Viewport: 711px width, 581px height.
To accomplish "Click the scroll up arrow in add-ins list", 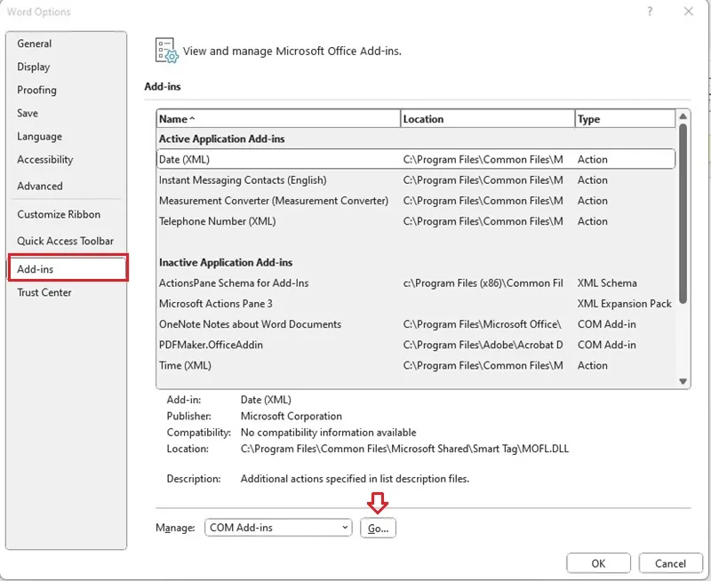I will tap(683, 117).
